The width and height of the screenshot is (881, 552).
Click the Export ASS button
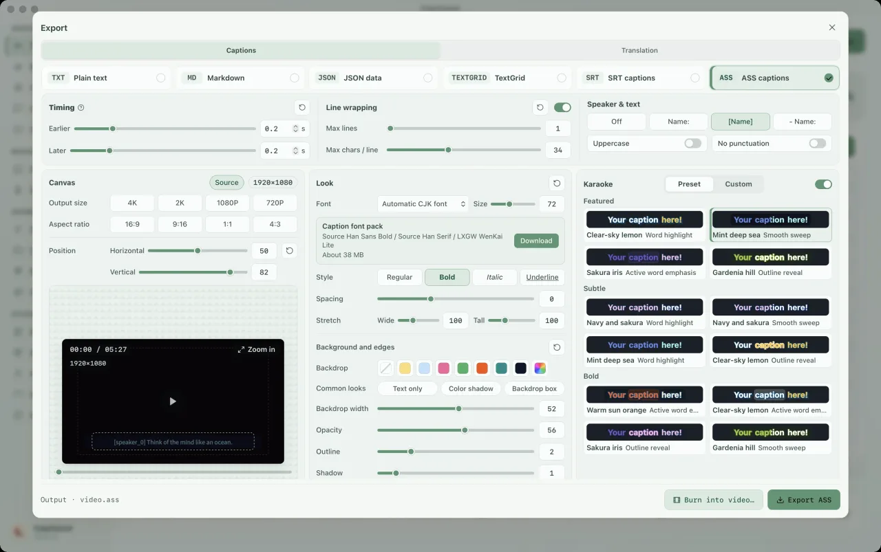(804, 500)
